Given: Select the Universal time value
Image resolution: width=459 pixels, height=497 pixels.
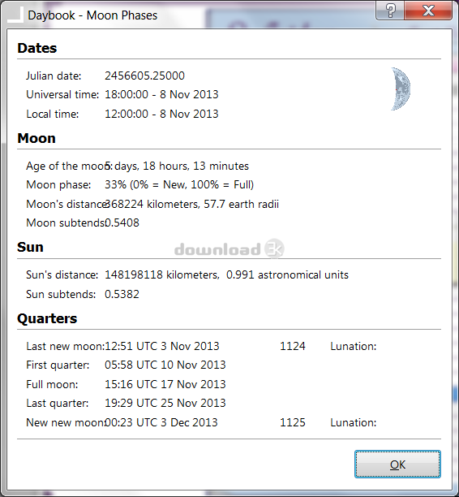Looking at the screenshot, I should (161, 94).
